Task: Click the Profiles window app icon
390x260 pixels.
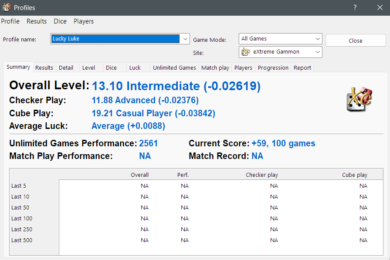Action: pos(7,7)
